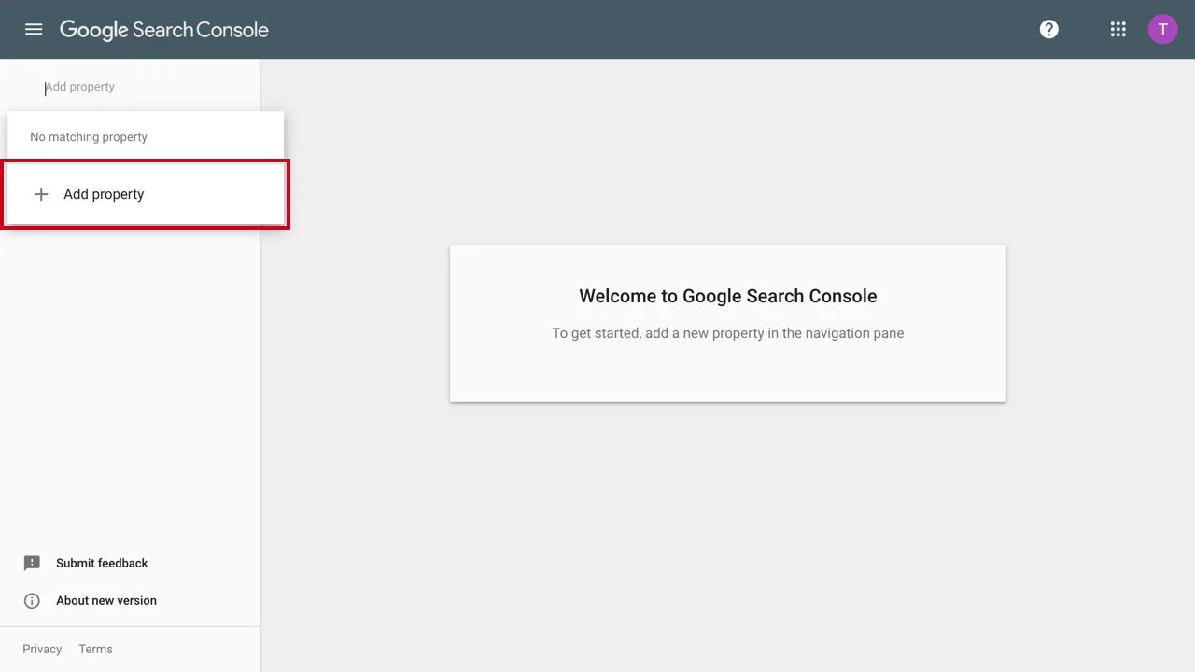Click the highlighted Add property row
Screen dimensions: 1195x672
coord(146,194)
